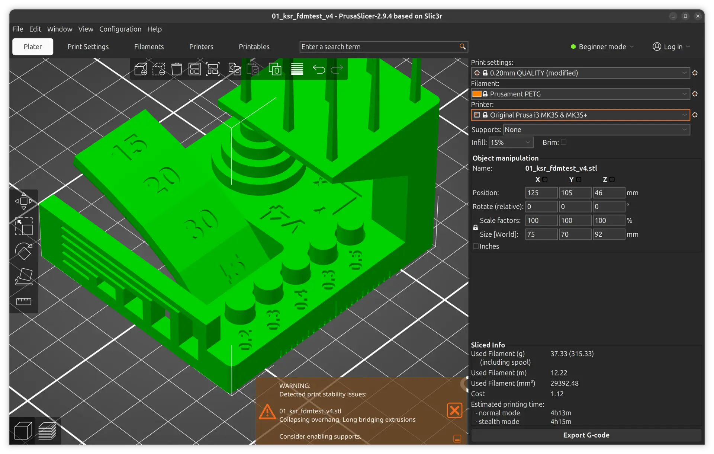Screen dimensions: 714x454
Task: Enable the Brim checkbox
Action: [x=564, y=143]
